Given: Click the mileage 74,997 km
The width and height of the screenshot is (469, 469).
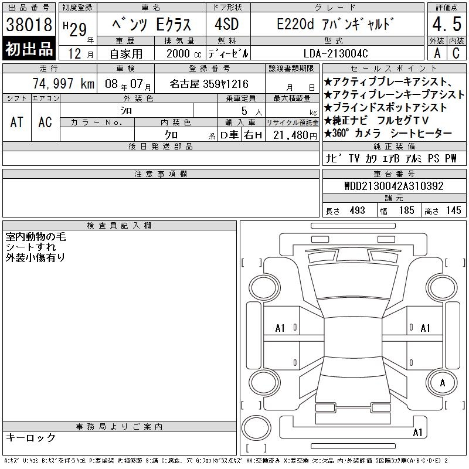Looking at the screenshot, I should [63, 84].
